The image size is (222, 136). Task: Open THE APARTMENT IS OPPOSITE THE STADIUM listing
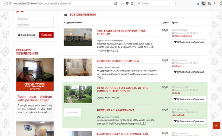[121, 33]
